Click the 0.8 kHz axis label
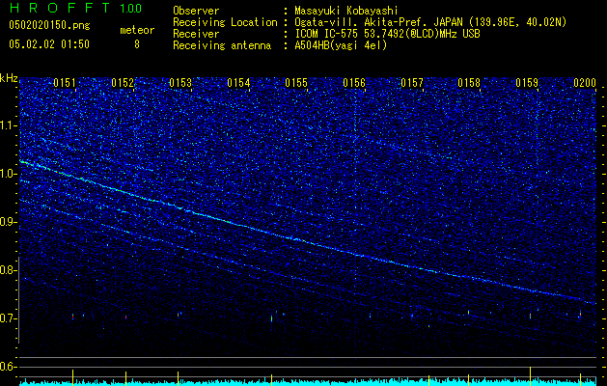This screenshot has height=386, width=607. [9, 270]
